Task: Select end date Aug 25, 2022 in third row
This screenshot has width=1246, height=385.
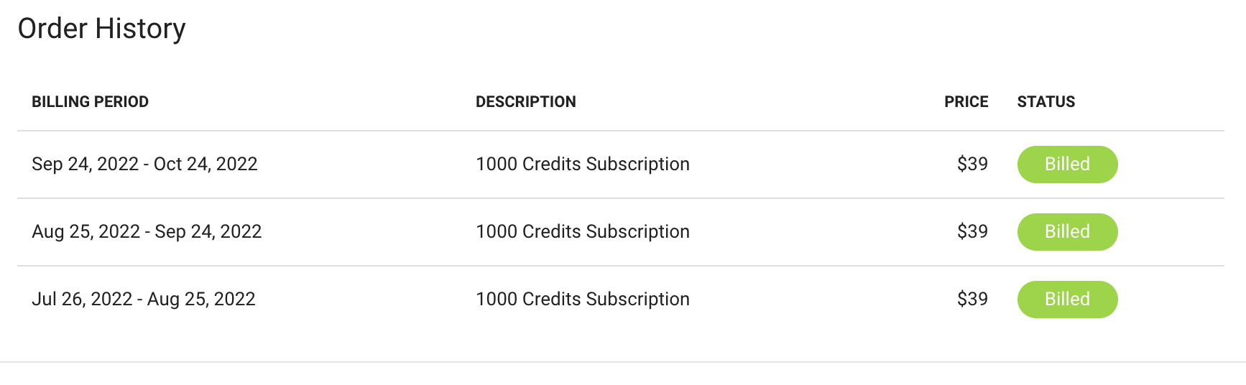Action: pos(201,300)
